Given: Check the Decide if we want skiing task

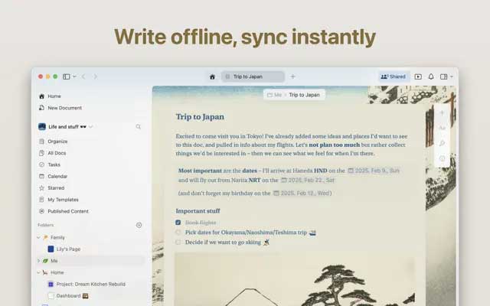Looking at the screenshot, I should [x=178, y=242].
